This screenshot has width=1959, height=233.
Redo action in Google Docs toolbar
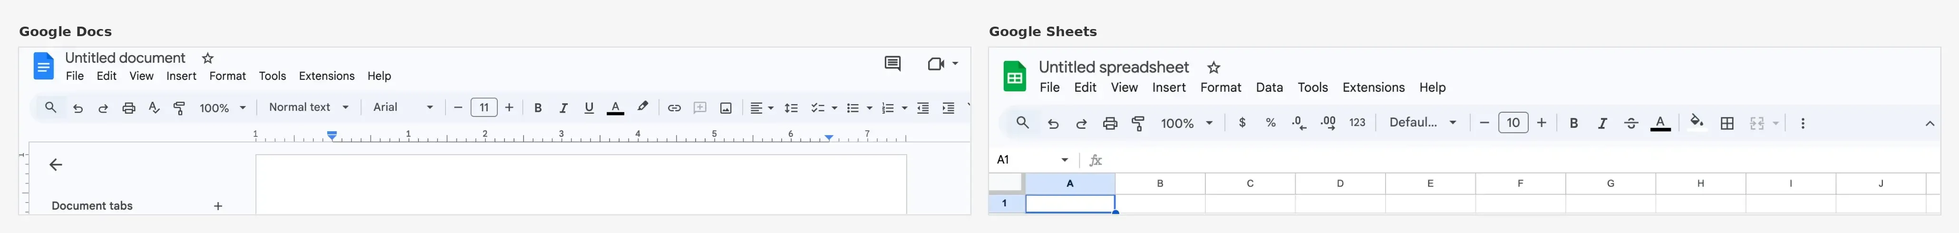(x=104, y=108)
